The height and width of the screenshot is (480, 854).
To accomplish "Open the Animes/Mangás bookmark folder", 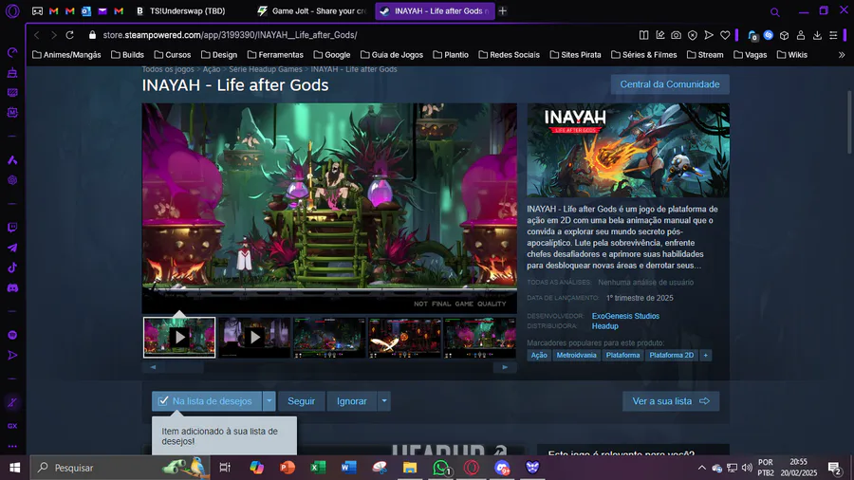I will click(x=66, y=55).
